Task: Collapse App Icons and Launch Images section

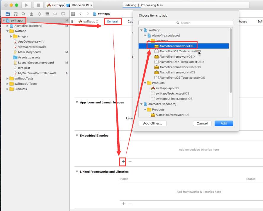Action: coord(77,103)
